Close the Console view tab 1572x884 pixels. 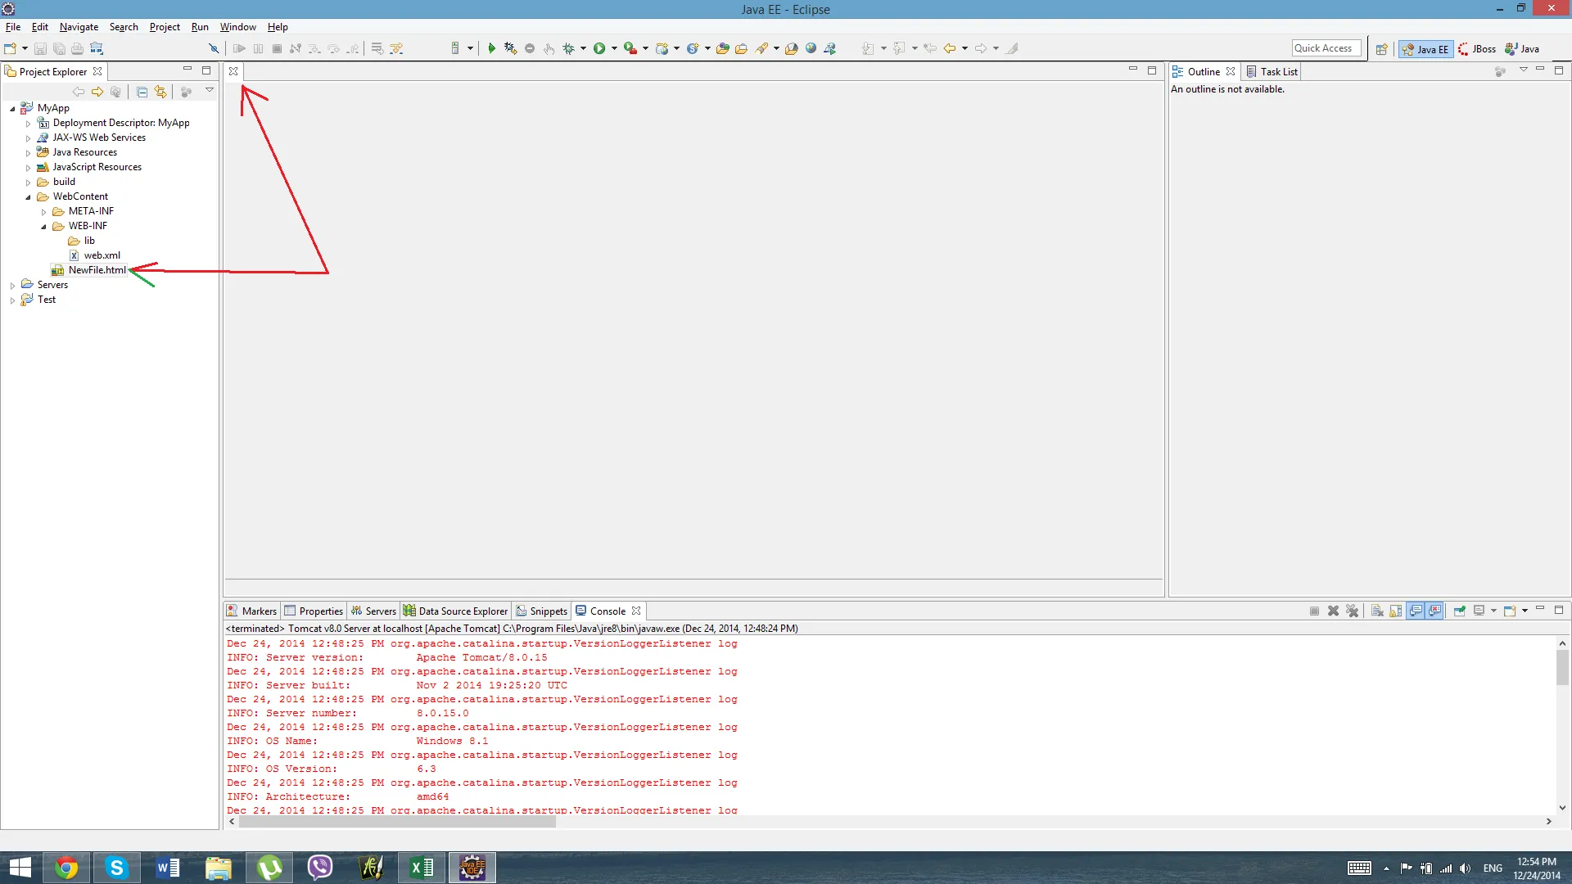[x=636, y=611]
